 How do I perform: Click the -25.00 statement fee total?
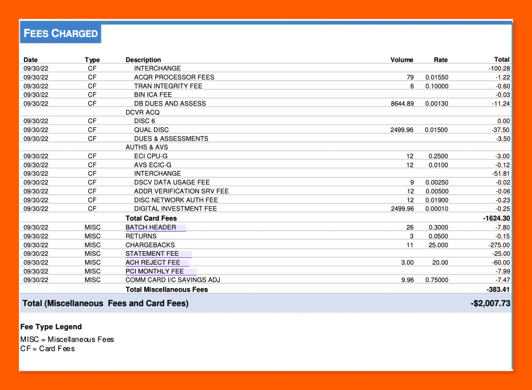501,254
